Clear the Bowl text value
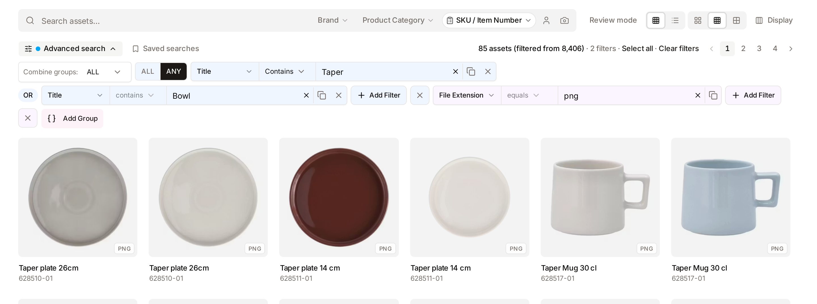The image size is (817, 304). click(306, 95)
